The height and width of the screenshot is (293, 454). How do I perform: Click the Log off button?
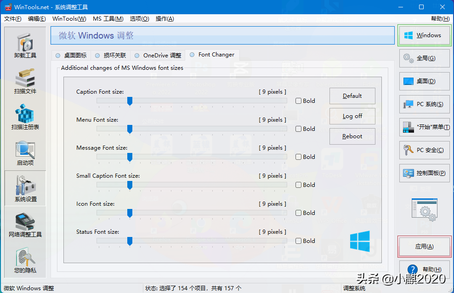(352, 116)
